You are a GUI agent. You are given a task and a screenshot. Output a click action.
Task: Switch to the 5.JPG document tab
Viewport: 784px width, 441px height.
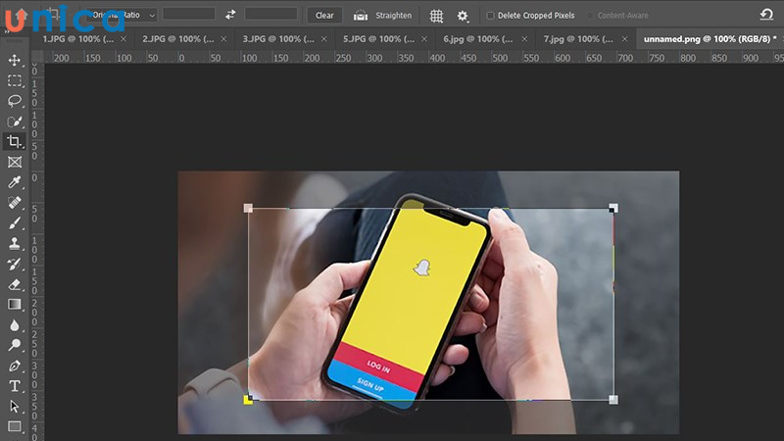click(x=378, y=39)
